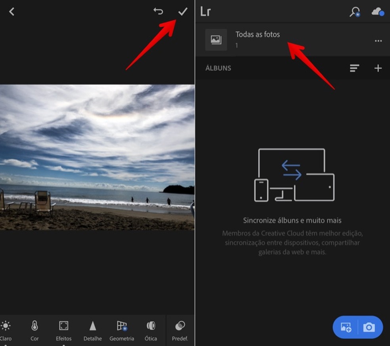Confirm edits with the checkmark icon

point(182,11)
